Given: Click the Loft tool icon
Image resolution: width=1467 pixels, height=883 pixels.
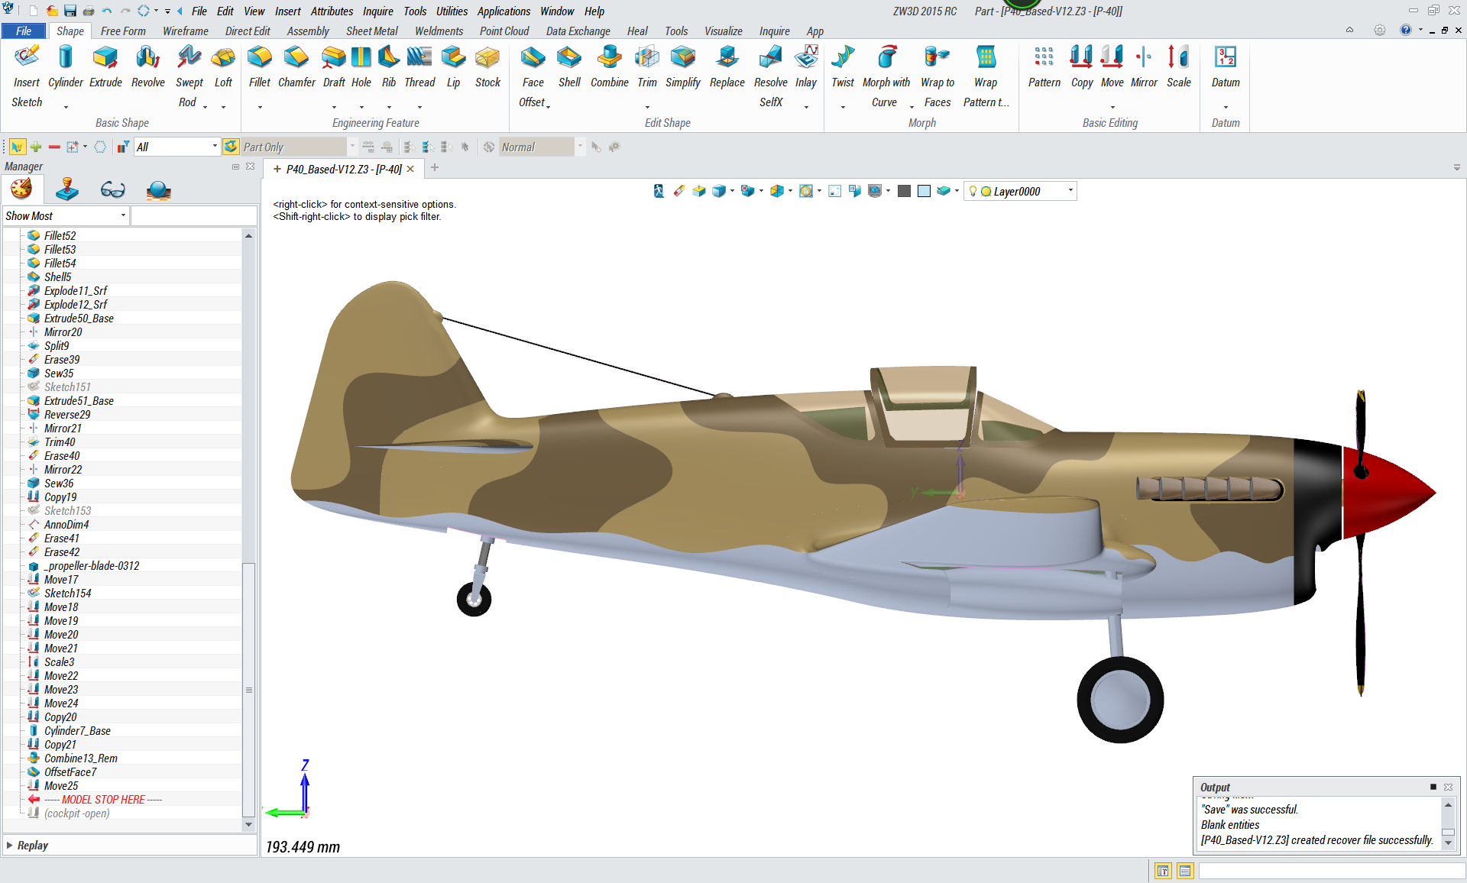Looking at the screenshot, I should (223, 58).
